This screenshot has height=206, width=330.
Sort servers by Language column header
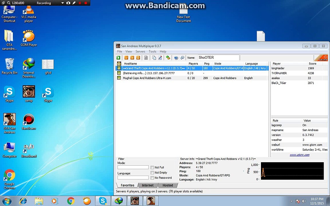pos(255,64)
